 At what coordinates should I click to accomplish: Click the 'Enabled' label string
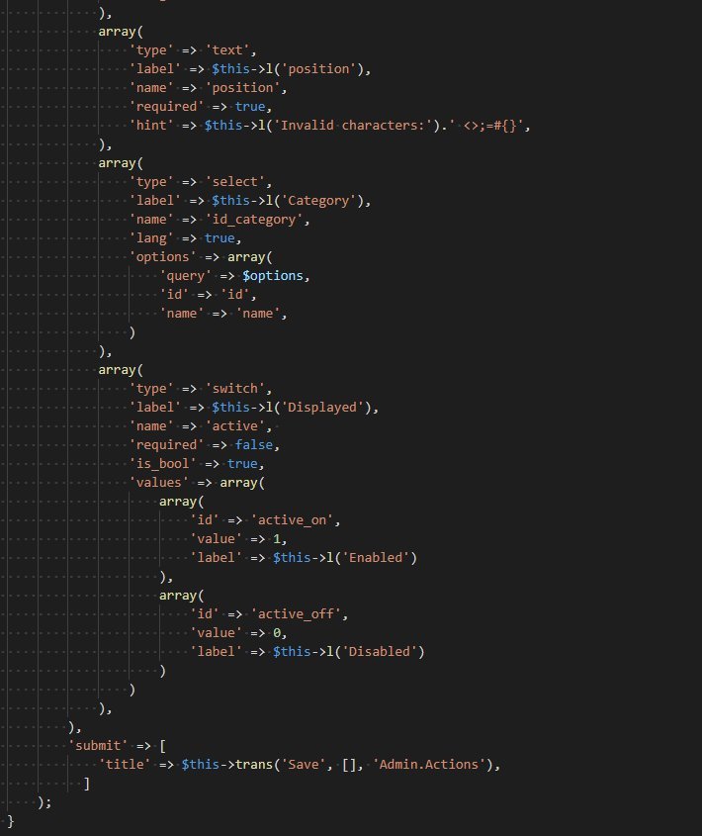point(376,558)
